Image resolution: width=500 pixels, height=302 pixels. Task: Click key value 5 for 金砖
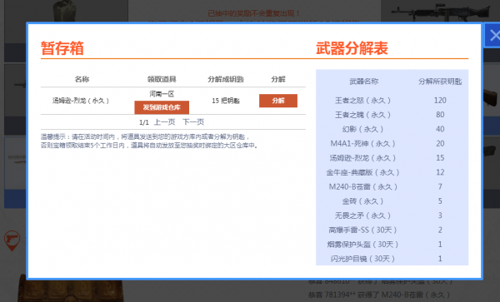(x=440, y=201)
